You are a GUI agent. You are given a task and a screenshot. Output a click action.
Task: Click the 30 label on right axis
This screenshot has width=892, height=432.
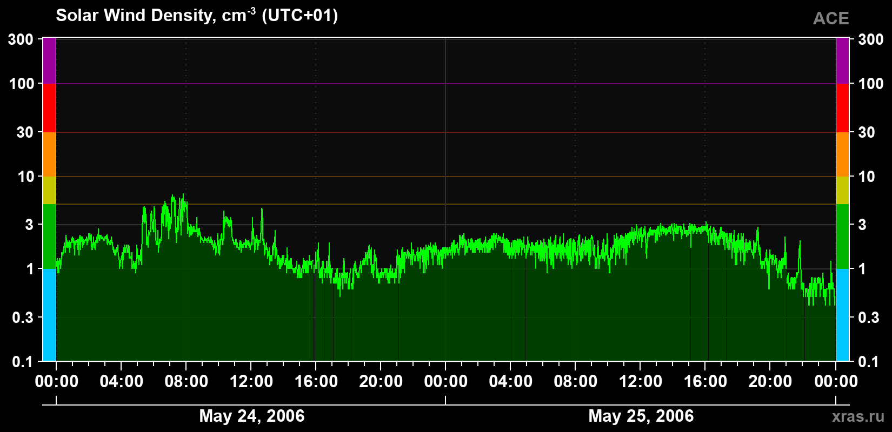[866, 132]
